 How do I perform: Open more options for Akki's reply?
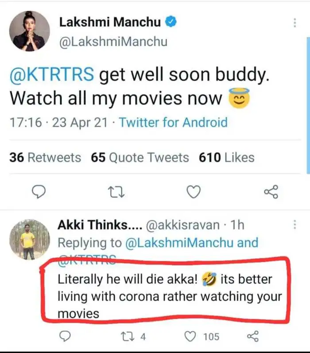coord(294,225)
